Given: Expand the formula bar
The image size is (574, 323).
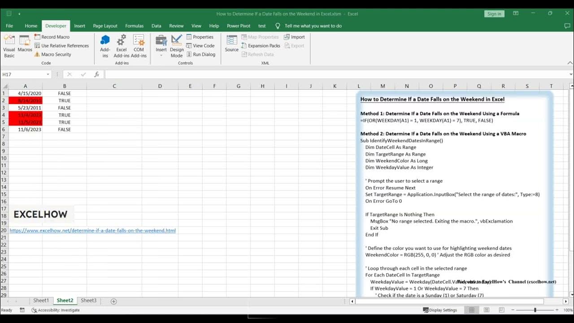Looking at the screenshot, I should coord(570,74).
